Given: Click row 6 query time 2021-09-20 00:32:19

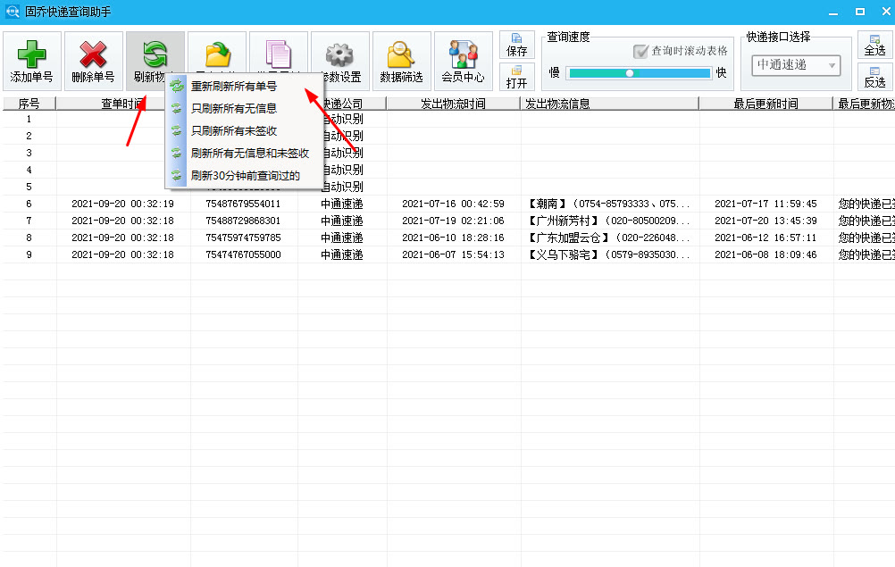Looking at the screenshot, I should click(122, 204).
